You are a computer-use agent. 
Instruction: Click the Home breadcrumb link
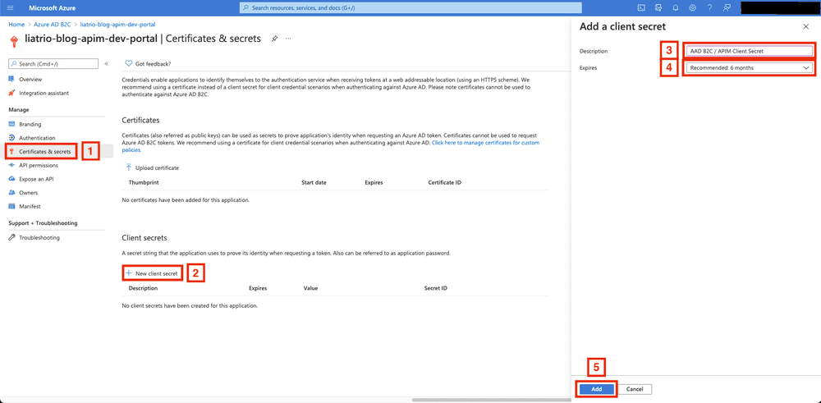click(x=16, y=24)
